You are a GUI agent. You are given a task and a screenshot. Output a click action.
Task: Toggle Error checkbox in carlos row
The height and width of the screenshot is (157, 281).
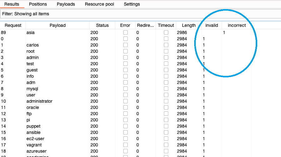pos(126,45)
